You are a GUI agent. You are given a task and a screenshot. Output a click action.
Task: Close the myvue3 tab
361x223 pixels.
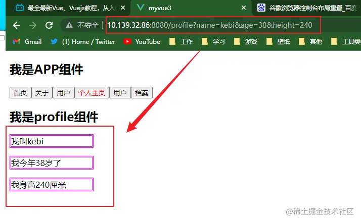tap(244, 8)
